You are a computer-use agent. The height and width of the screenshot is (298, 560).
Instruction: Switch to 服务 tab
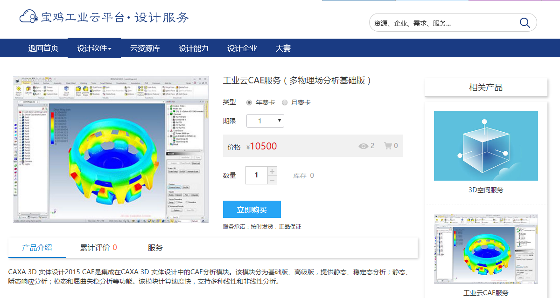click(155, 248)
